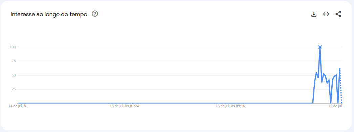Viewport: 354px width, 132px height.
Task: Click the flat blue baseline above the 09:16 label
Action: (x=230, y=103)
